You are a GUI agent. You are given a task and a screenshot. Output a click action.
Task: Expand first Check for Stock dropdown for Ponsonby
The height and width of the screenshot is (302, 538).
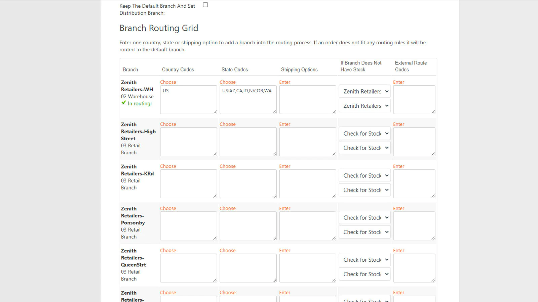(364, 218)
